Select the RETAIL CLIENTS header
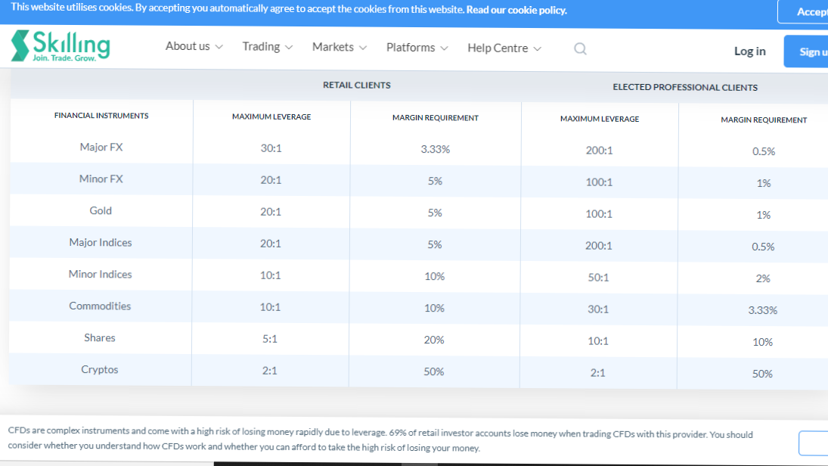Image resolution: width=828 pixels, height=466 pixels. 356,85
